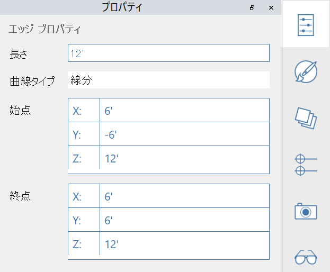Click the 長さ length input field
The width and height of the screenshot is (330, 272).
168,53
